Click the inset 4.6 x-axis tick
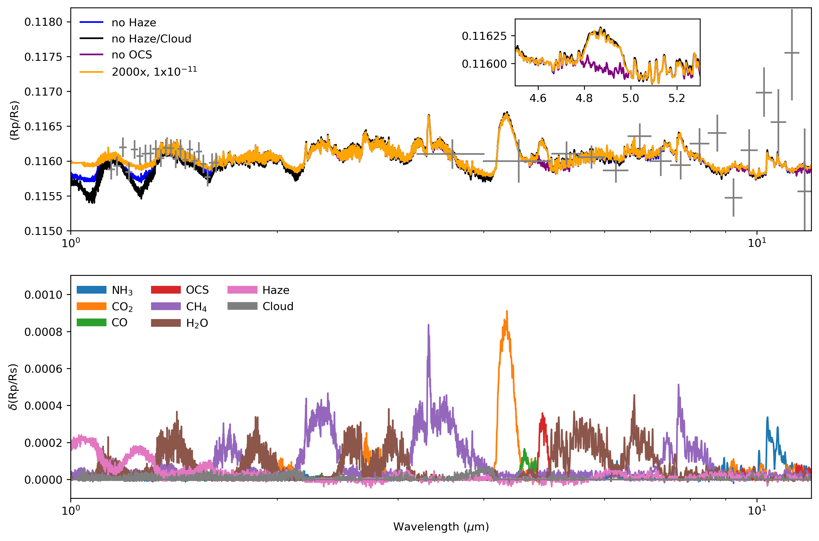819x541 pixels. [x=538, y=98]
